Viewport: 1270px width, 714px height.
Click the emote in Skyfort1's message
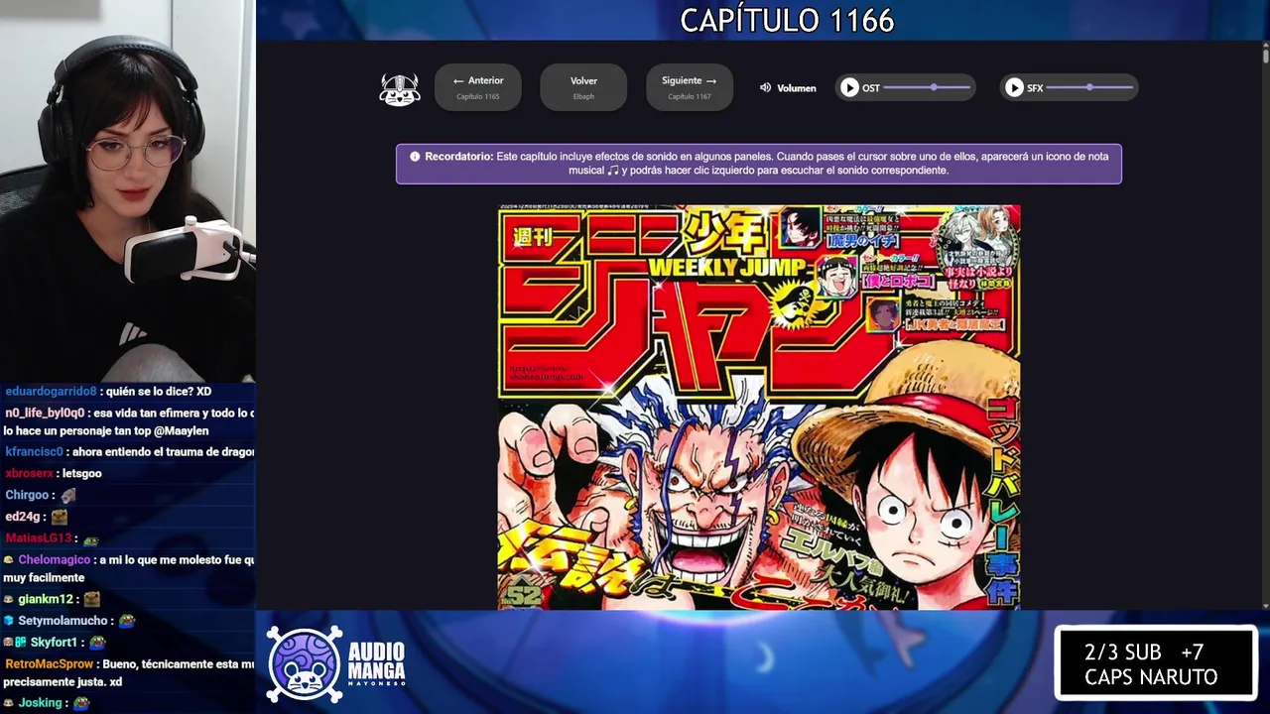pyautogui.click(x=97, y=643)
